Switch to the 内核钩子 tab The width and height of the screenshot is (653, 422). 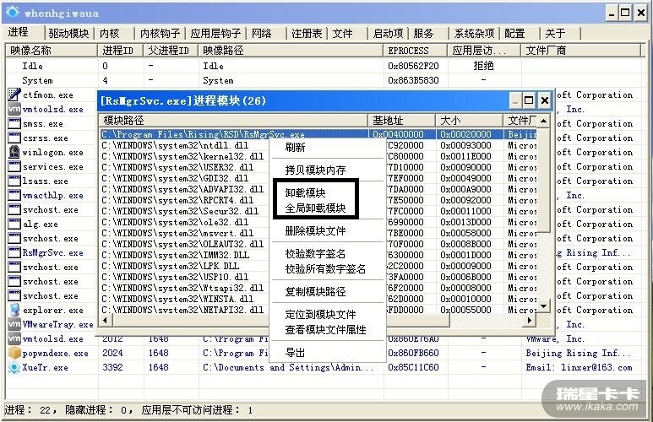(161, 33)
